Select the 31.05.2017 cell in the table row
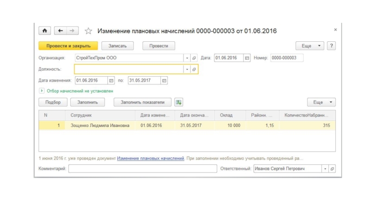Image resolution: width=371 pixels, height=209 pixels. pos(195,125)
